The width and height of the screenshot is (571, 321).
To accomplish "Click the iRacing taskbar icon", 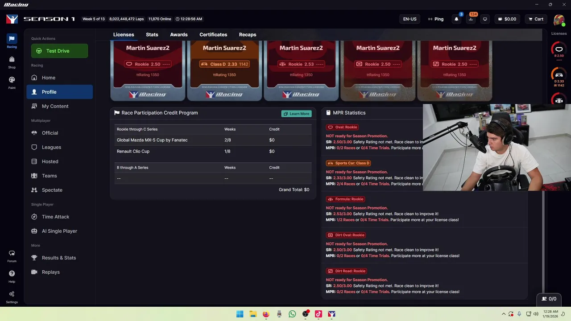I will click(x=331, y=314).
